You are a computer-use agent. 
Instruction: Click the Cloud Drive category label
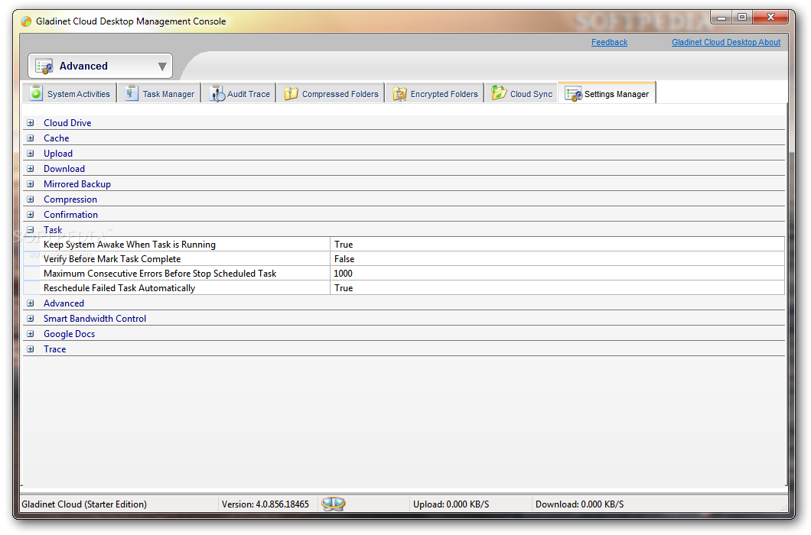coord(67,123)
